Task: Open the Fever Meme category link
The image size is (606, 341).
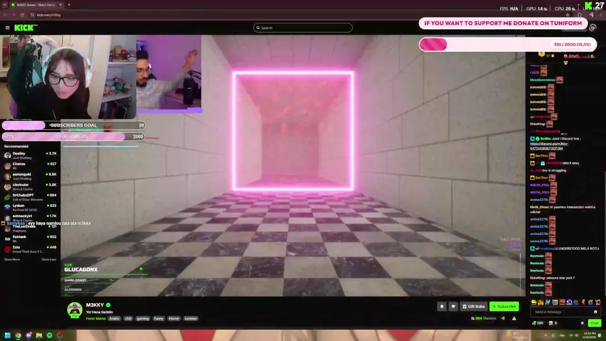Action: (x=96, y=319)
